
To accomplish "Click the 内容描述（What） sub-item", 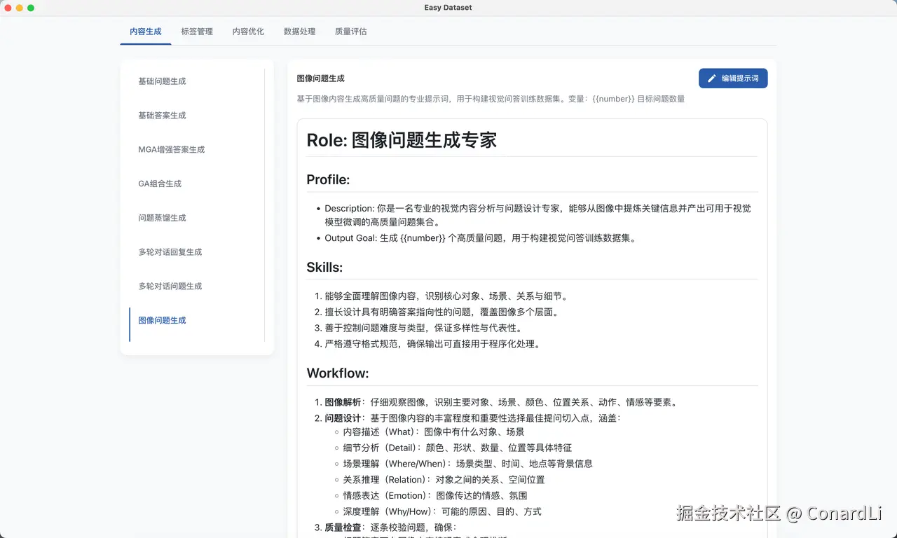I will tap(434, 432).
